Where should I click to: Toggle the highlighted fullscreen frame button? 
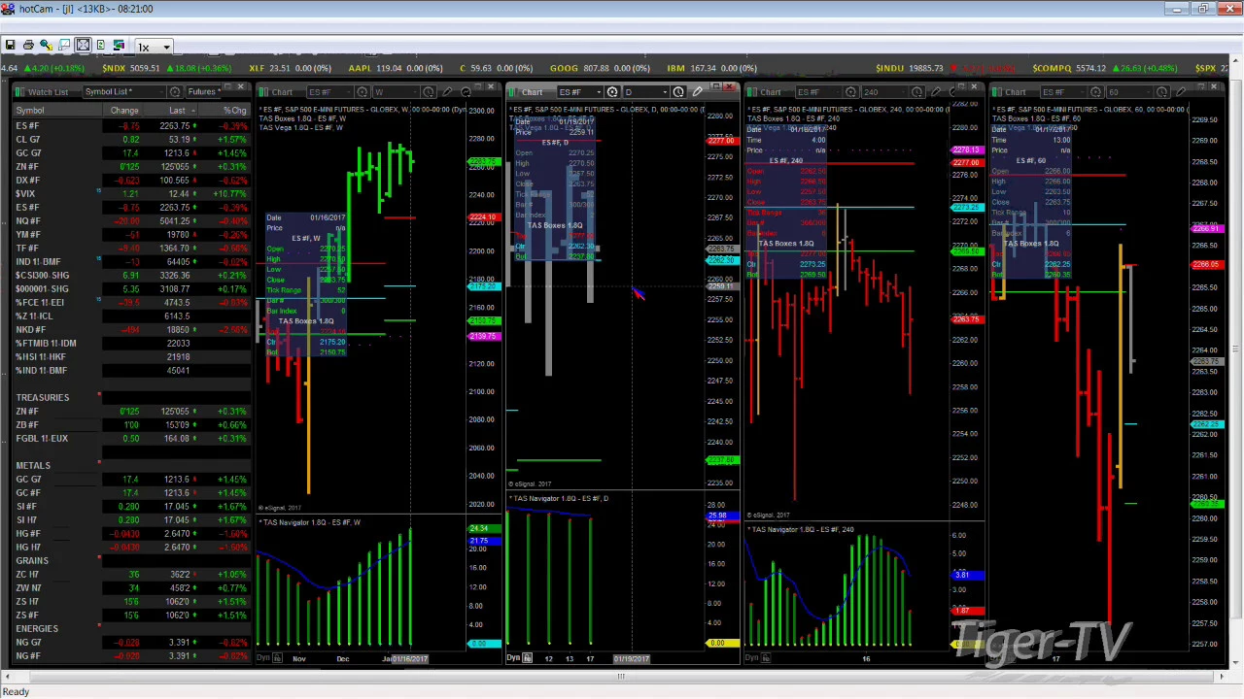(83, 46)
